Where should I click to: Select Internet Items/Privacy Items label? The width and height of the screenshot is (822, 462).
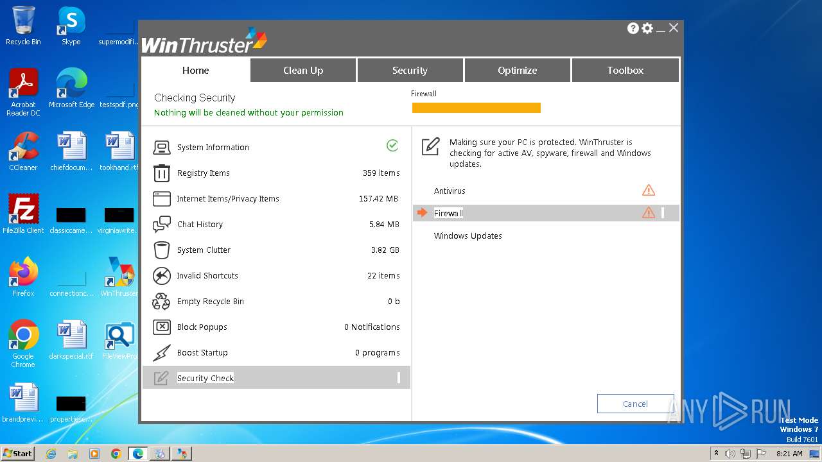pos(228,199)
